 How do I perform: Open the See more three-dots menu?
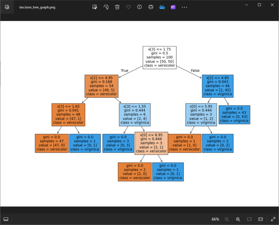click(185, 7)
